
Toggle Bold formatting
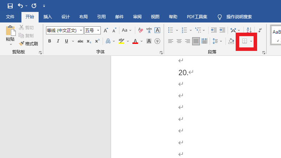(50, 41)
